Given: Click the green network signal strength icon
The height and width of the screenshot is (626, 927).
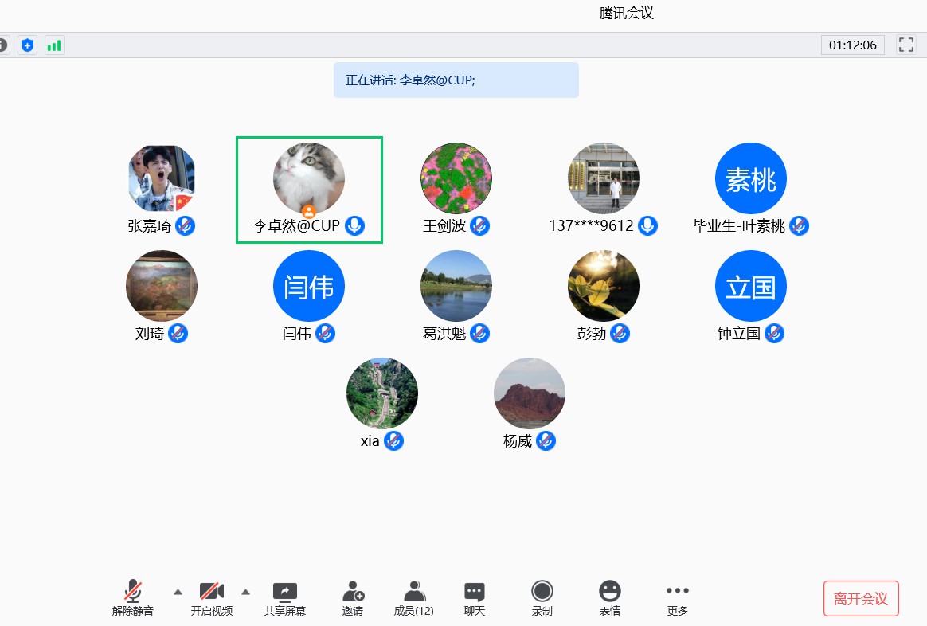Looking at the screenshot, I should point(54,45).
